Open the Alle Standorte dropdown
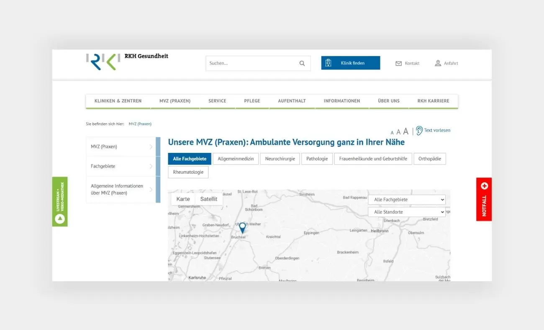 [x=407, y=212]
